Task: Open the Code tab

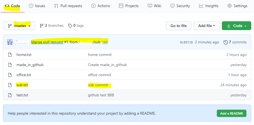Action: 12,6
